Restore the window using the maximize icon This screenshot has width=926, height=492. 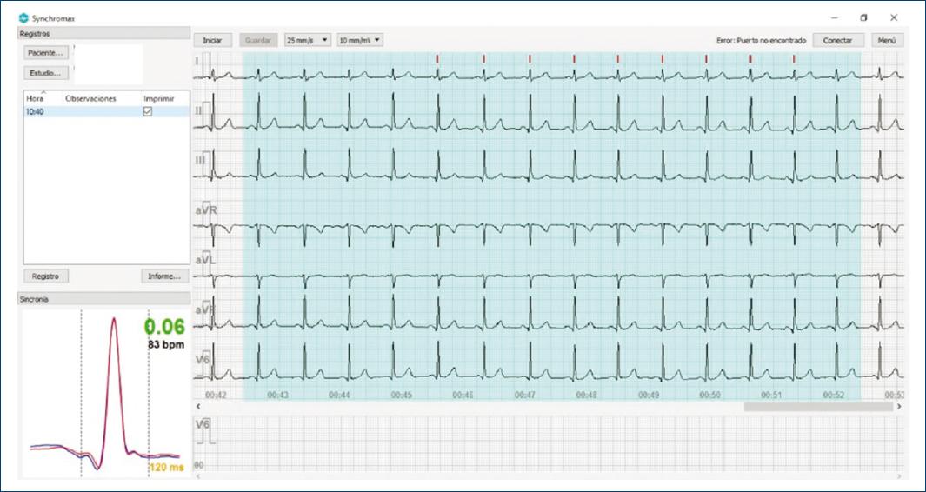(x=863, y=17)
